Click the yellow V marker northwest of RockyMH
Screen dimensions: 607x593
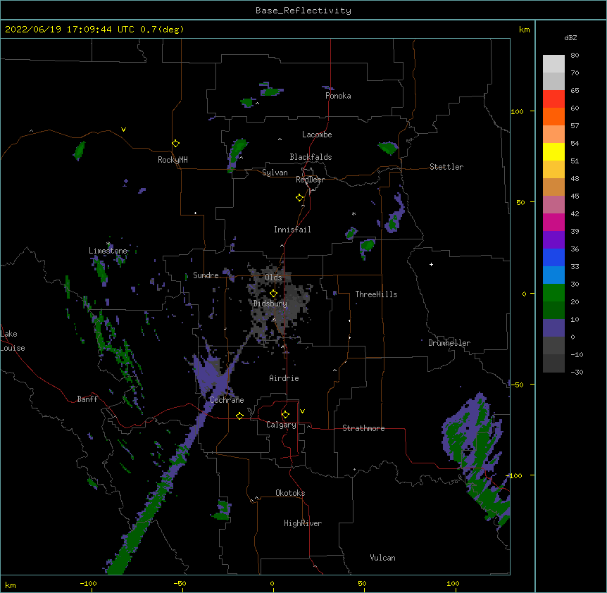(123, 130)
